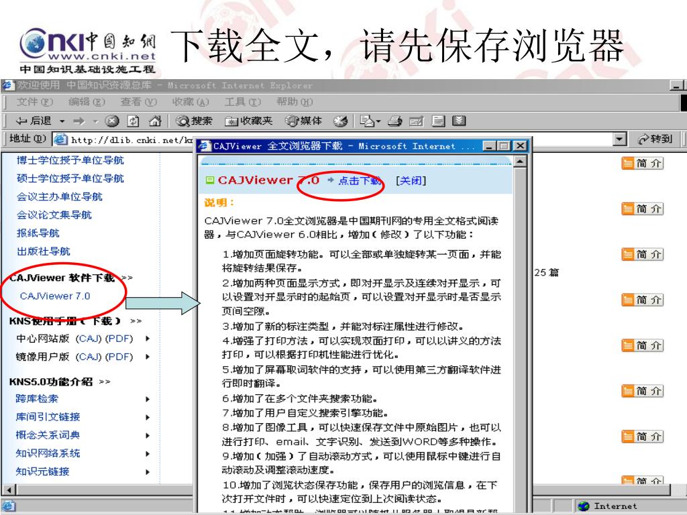Open 会议论文集导航 link
Screen dimensions: 687x515
pos(54,215)
